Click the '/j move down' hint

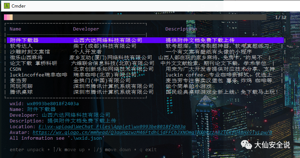click(112, 150)
